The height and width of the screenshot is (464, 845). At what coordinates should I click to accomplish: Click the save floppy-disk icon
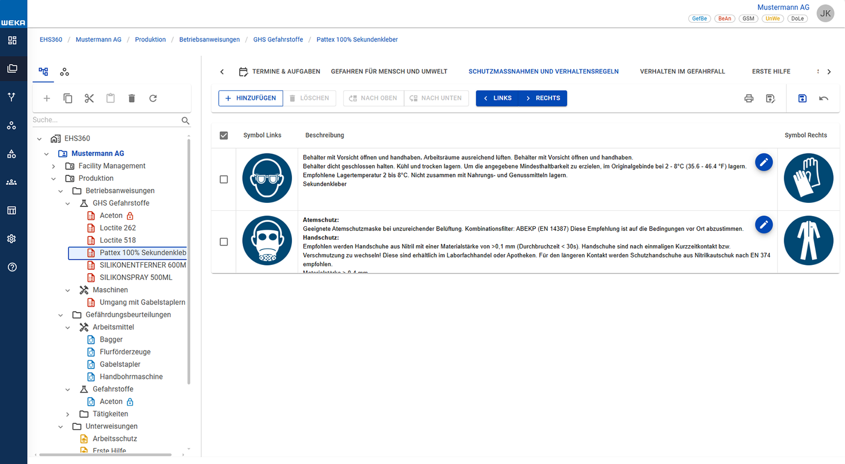click(x=802, y=98)
